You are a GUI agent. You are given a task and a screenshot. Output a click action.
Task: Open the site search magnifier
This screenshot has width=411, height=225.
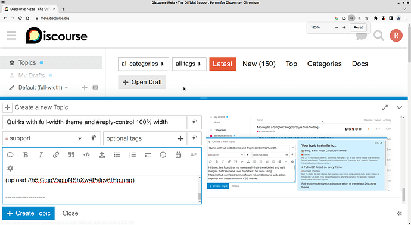click(379, 36)
